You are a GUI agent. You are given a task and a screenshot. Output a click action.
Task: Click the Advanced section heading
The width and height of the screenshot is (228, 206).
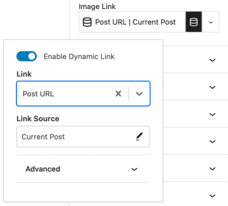(43, 169)
